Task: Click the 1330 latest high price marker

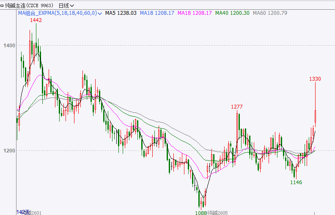Action: click(315, 79)
